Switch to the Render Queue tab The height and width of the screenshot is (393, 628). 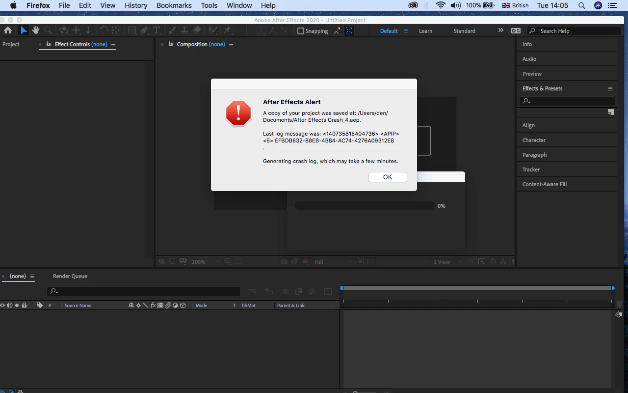coord(70,276)
